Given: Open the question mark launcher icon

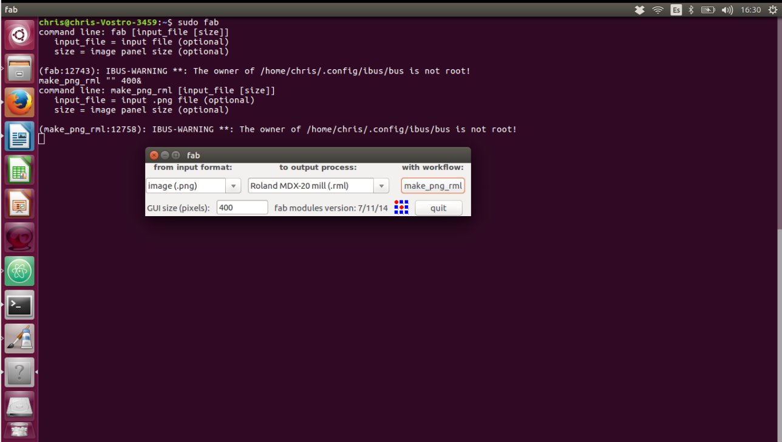Looking at the screenshot, I should [19, 372].
